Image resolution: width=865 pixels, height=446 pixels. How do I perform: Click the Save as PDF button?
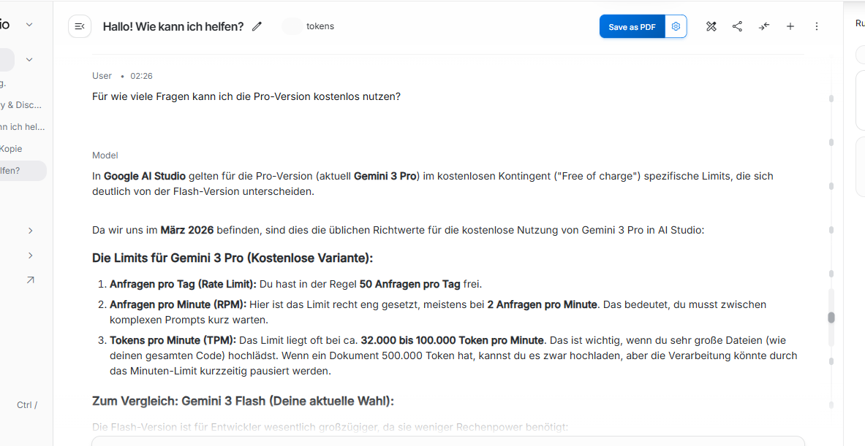pyautogui.click(x=632, y=26)
